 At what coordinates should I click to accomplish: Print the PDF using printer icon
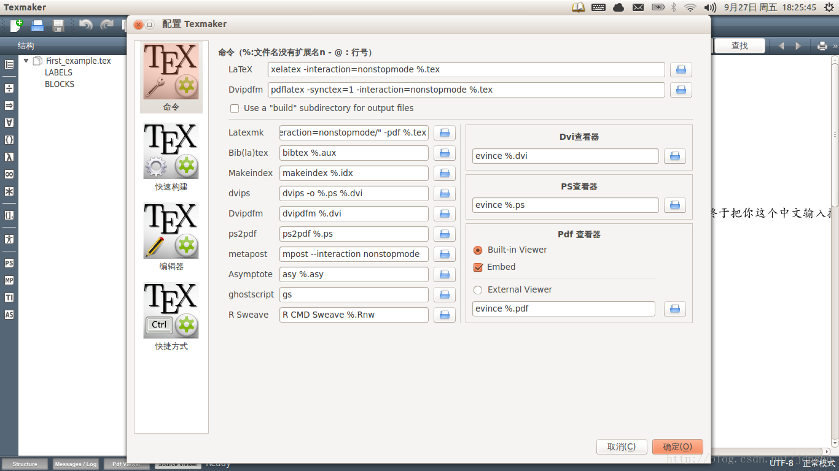point(822,46)
